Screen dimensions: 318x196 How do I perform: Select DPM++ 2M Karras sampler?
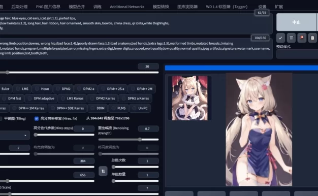click(28, 108)
